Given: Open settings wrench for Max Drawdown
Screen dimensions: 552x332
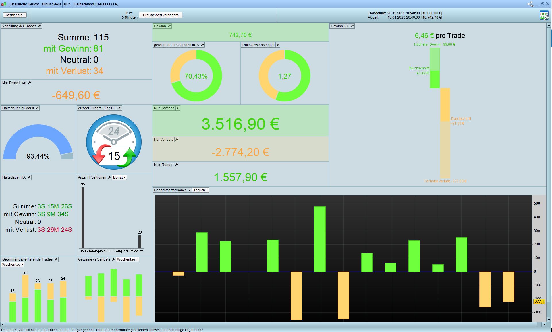Looking at the screenshot, I should (29, 83).
